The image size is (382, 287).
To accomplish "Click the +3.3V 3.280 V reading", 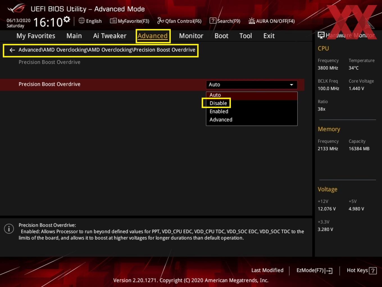I will click(325, 229).
